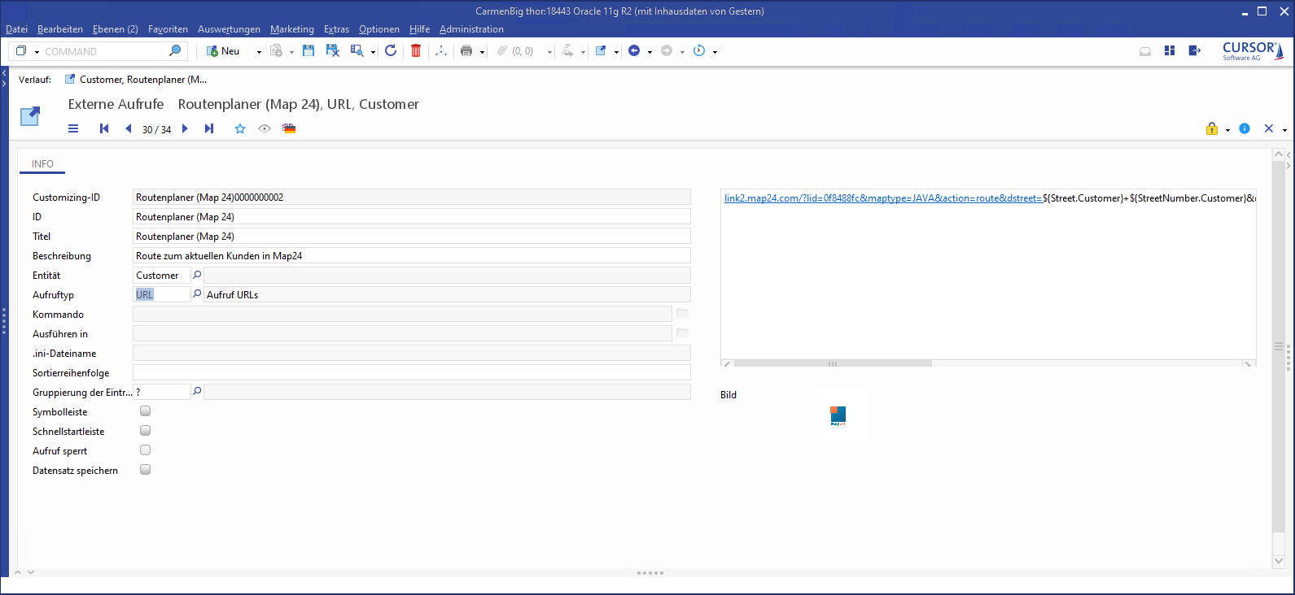Click the printer icon
1295x595 pixels.
tap(466, 51)
